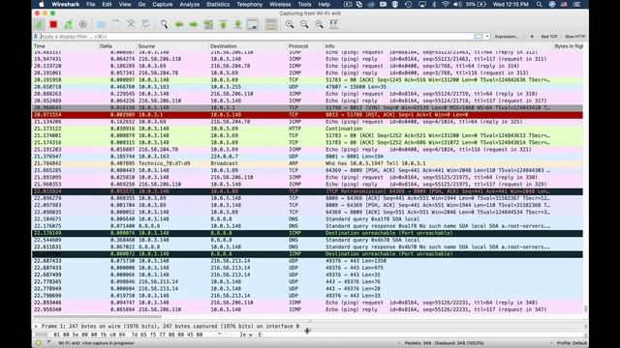Viewport: 620px width, 348px height.
Task: Toggle packet list colorization
Action: (x=271, y=24)
